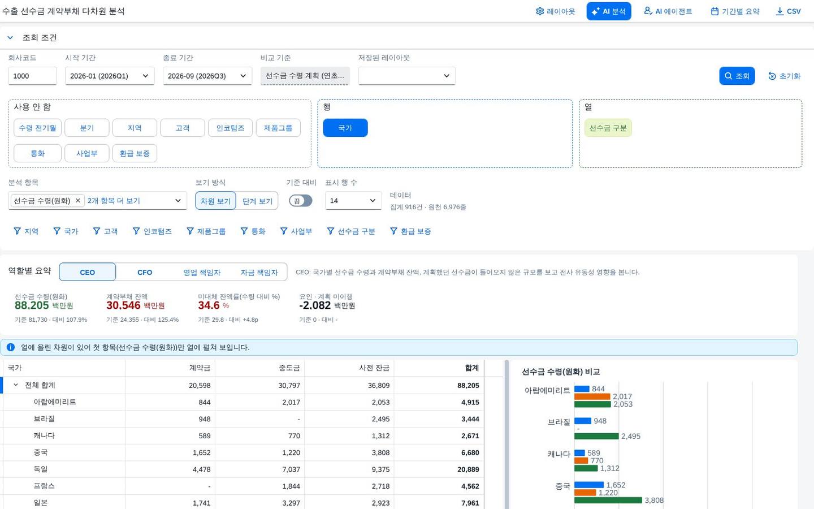The image size is (814, 509).
Task: Switch to 차원 보기 mode
Action: (x=216, y=201)
